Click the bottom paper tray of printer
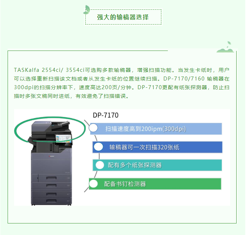 [51, 201]
